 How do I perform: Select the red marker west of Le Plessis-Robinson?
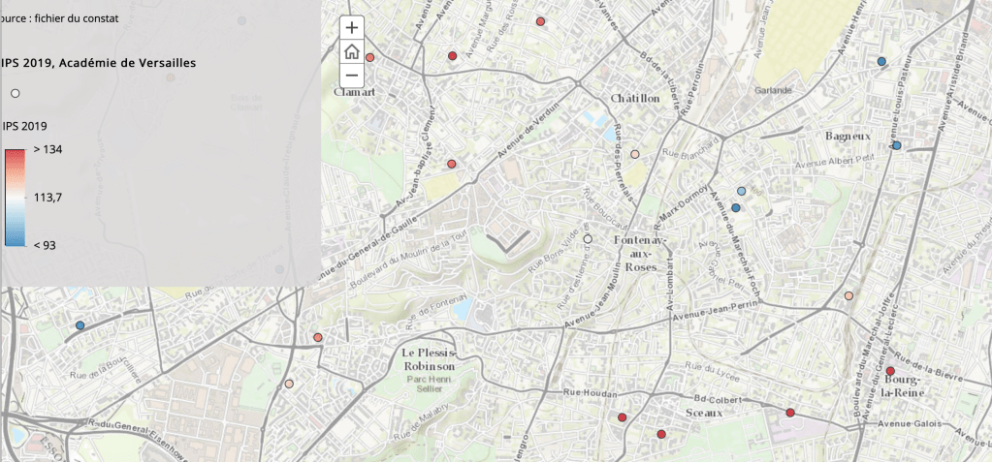coord(318,338)
